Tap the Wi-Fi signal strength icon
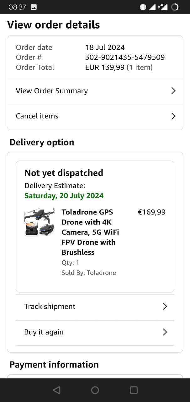Image resolution: width=190 pixels, height=402 pixels. (x=152, y=7)
